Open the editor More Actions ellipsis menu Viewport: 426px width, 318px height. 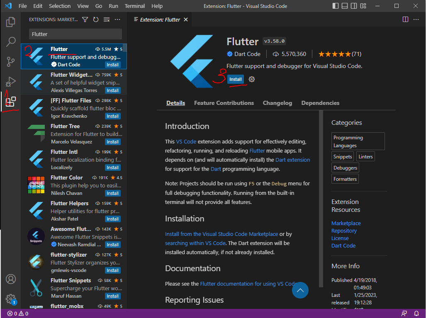(x=416, y=19)
